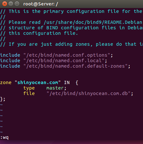
Task: Click the opening brace after IN
Action: point(77,83)
